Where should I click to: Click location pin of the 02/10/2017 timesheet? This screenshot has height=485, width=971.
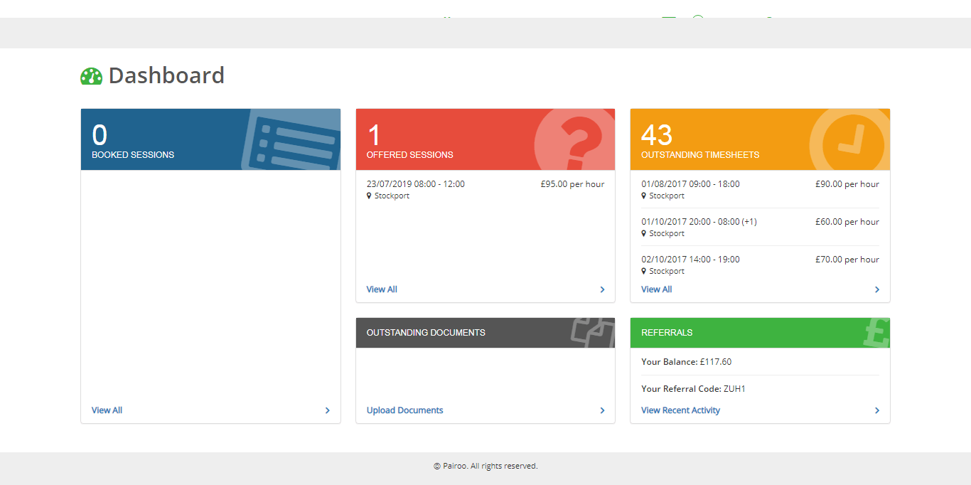click(644, 271)
